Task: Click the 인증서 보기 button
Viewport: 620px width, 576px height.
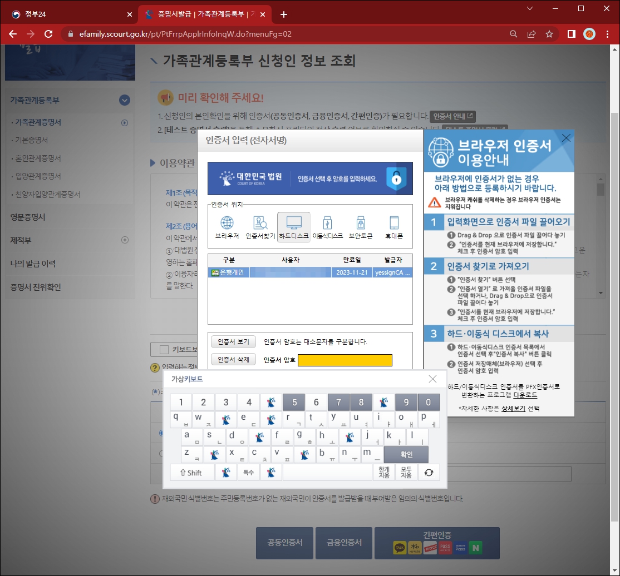Action: 233,342
